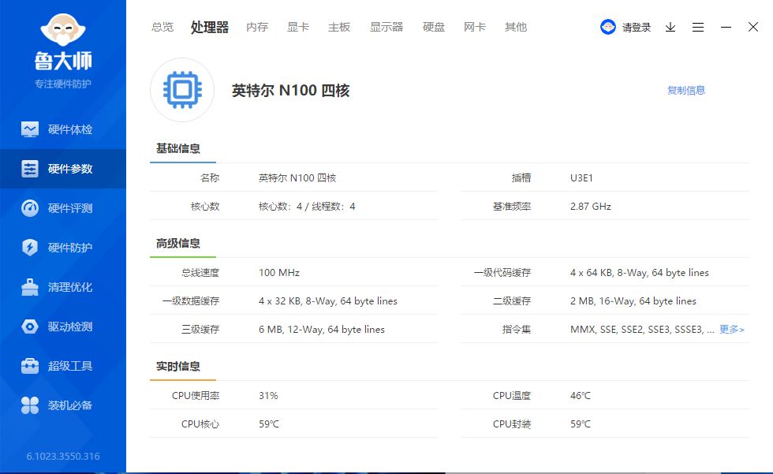
Task: Click the user avatar beside 请登录
Action: pos(608,27)
